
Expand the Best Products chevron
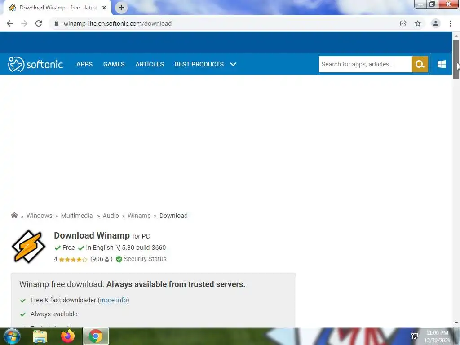(233, 64)
